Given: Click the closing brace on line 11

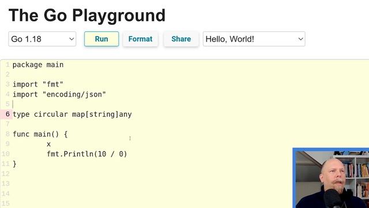Looking at the screenshot, I should [x=14, y=164].
